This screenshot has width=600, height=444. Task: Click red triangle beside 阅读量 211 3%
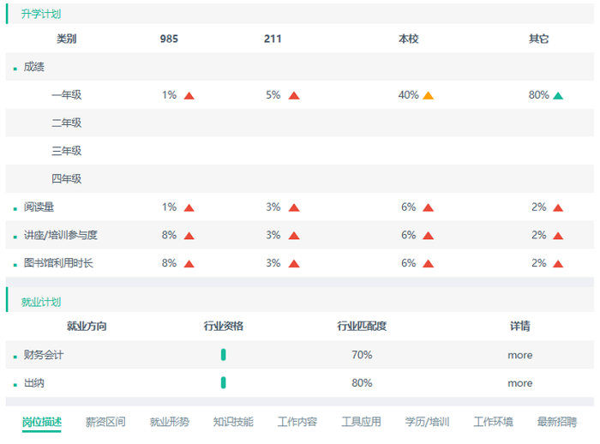(294, 207)
